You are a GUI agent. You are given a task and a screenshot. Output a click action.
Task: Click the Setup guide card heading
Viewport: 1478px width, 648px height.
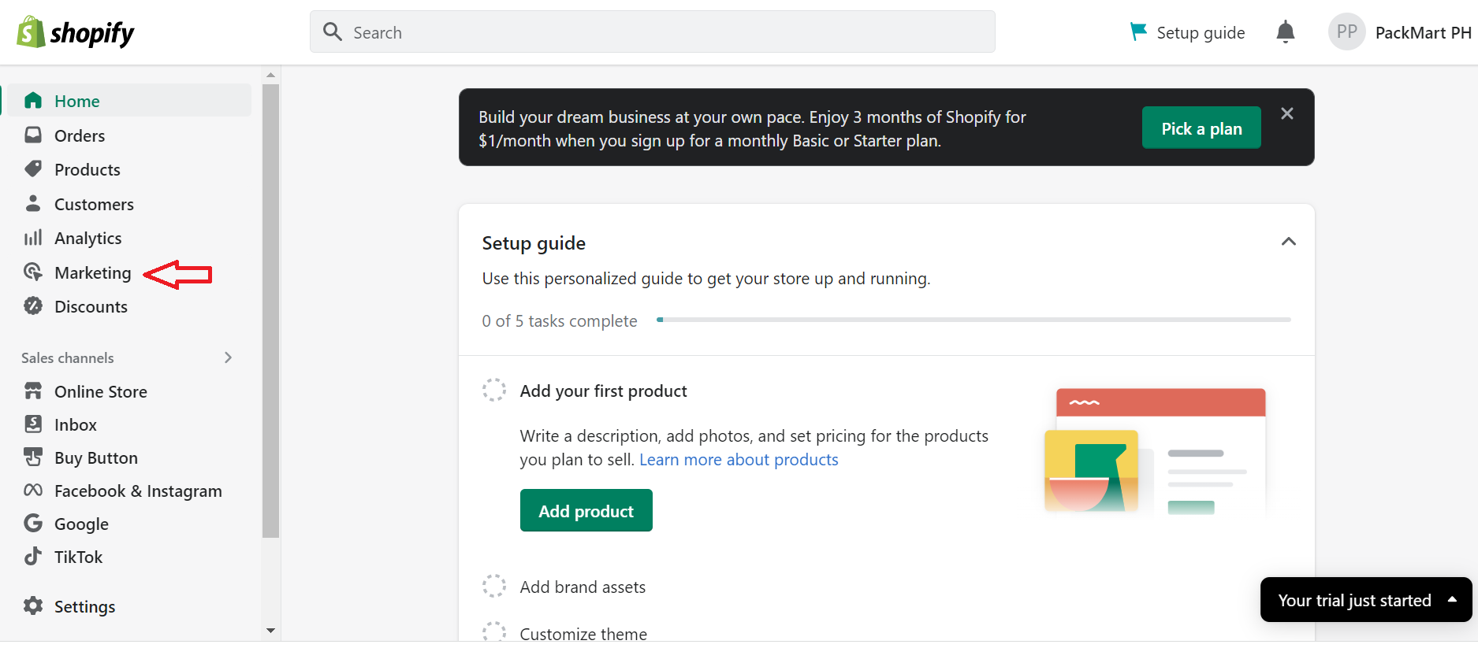coord(534,243)
